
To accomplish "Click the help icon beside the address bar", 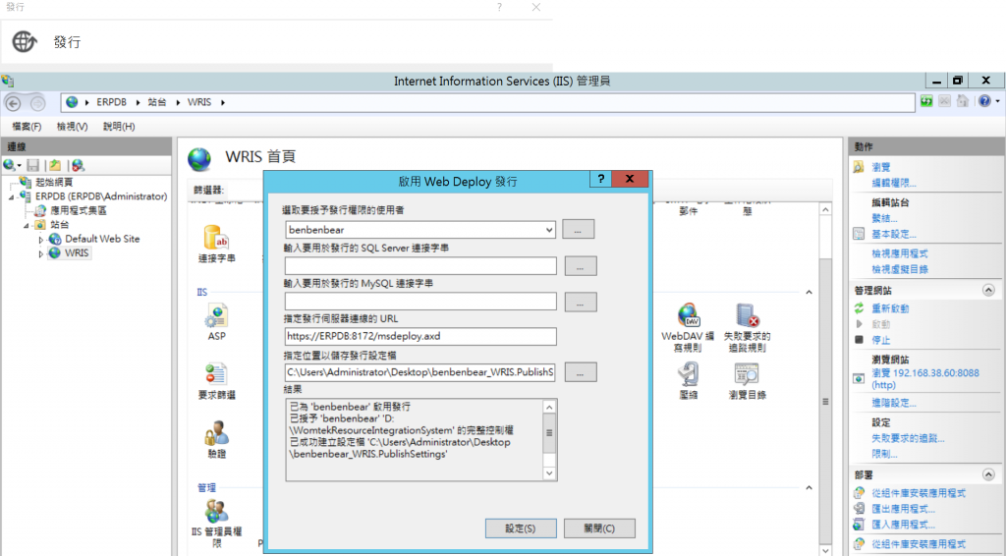I will [984, 101].
